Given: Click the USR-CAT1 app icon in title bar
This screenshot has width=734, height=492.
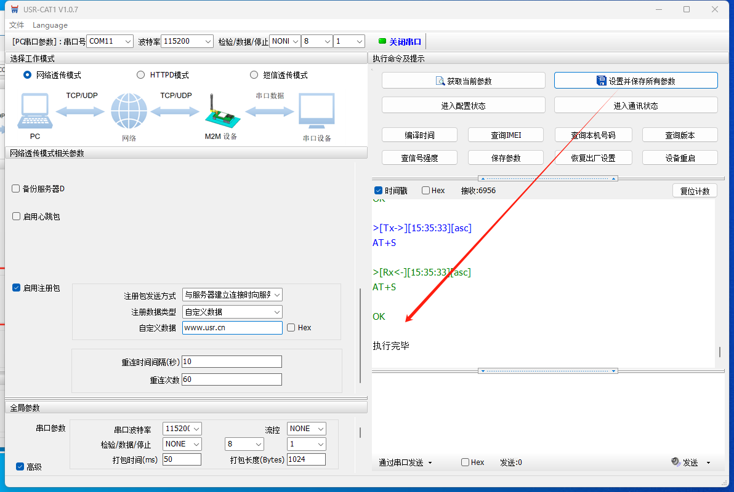Looking at the screenshot, I should coord(15,9).
